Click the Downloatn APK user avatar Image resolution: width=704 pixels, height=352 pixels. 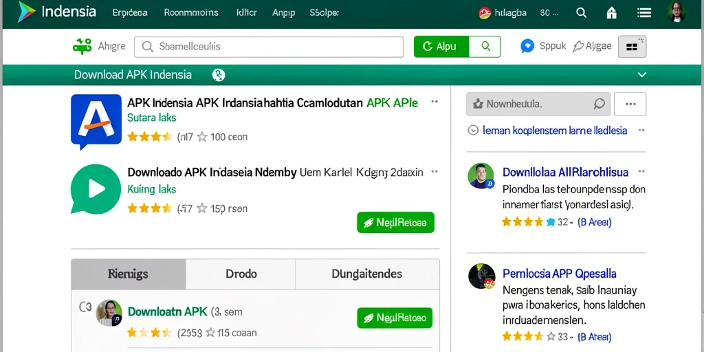(109, 313)
